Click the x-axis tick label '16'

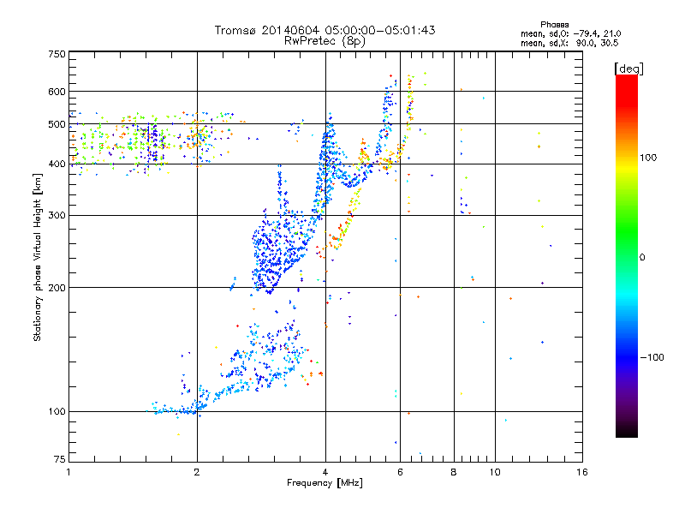point(582,472)
